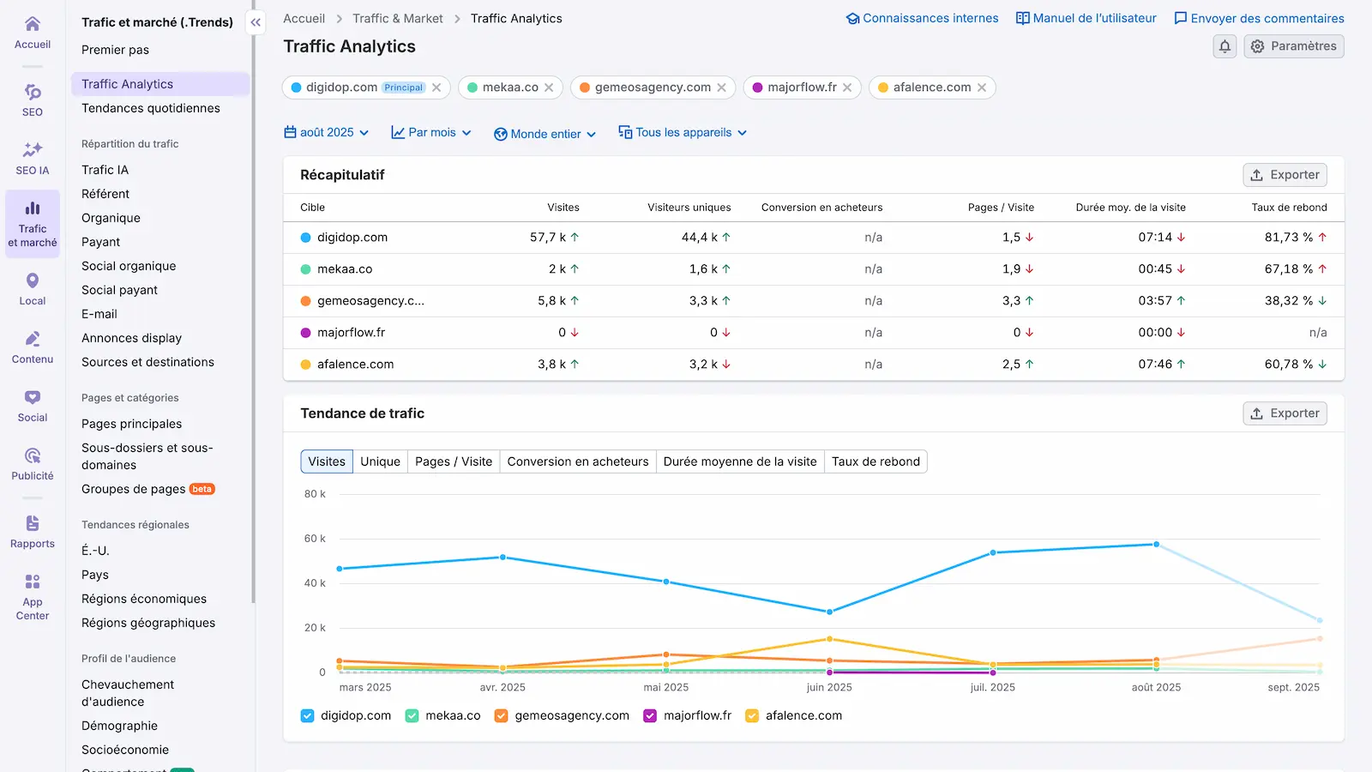Viewport: 1372px width, 772px height.
Task: Open the août 2025 date dropdown
Action: pos(327,133)
